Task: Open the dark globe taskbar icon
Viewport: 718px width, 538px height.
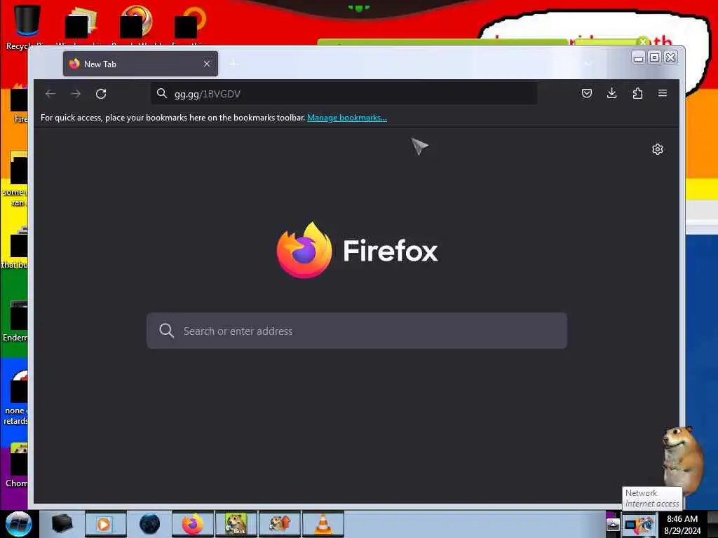Action: [x=150, y=524]
